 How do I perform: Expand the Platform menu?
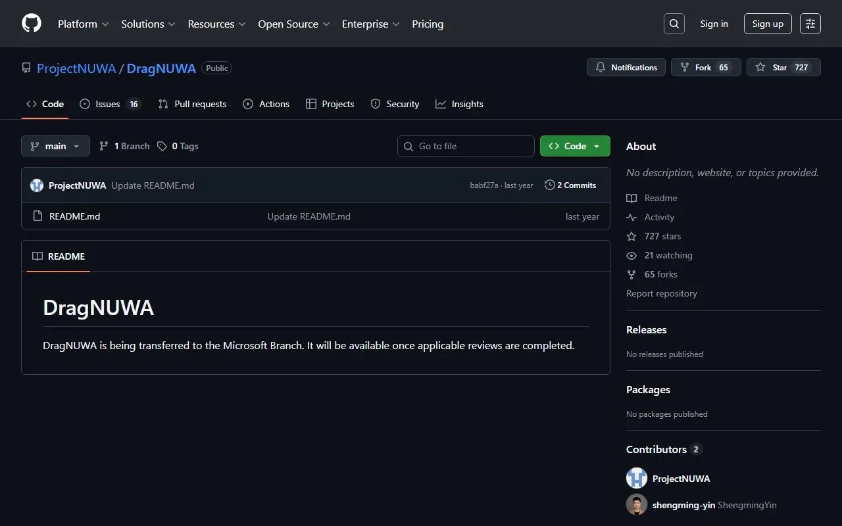pyautogui.click(x=83, y=24)
